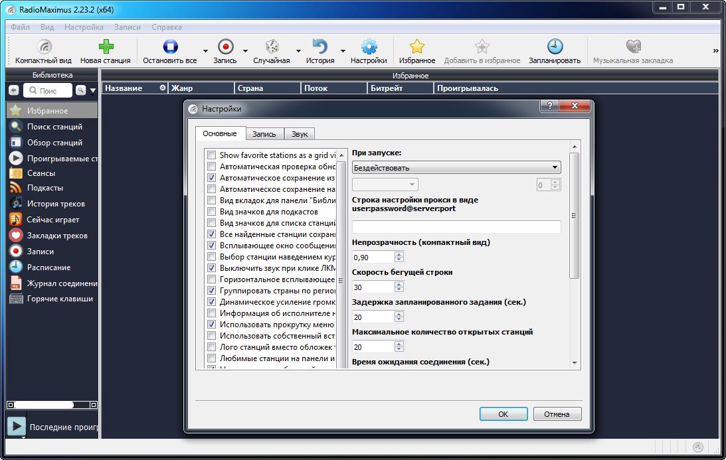Open dropdown arrow next to Случайная
The height and width of the screenshot is (460, 726).
click(x=298, y=51)
